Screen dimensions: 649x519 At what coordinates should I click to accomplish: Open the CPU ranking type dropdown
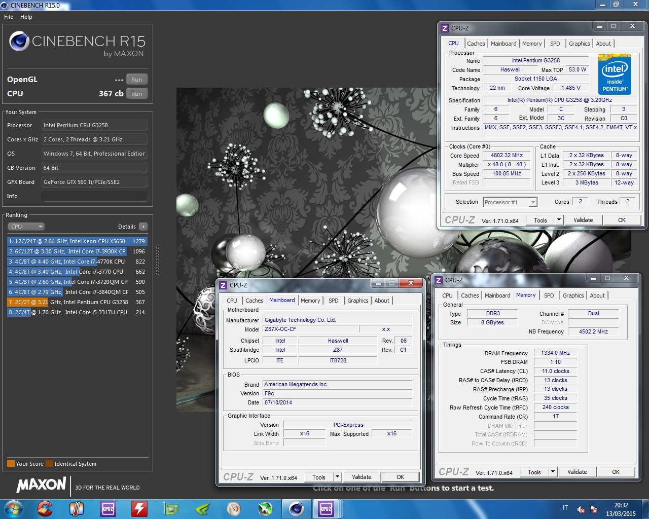(26, 227)
